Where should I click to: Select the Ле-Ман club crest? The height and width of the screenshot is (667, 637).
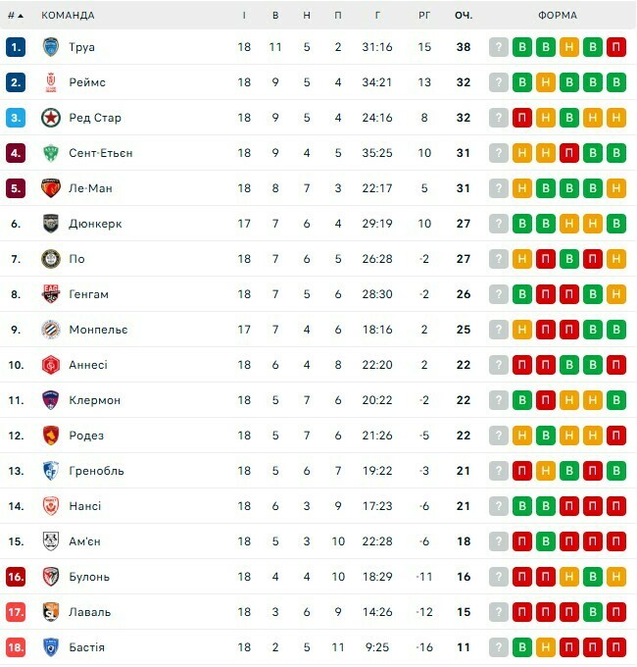pos(51,188)
